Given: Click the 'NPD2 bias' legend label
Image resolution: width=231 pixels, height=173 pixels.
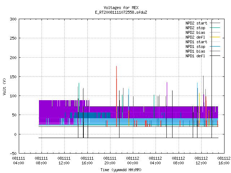Looking at the screenshot, I should point(195,32).
